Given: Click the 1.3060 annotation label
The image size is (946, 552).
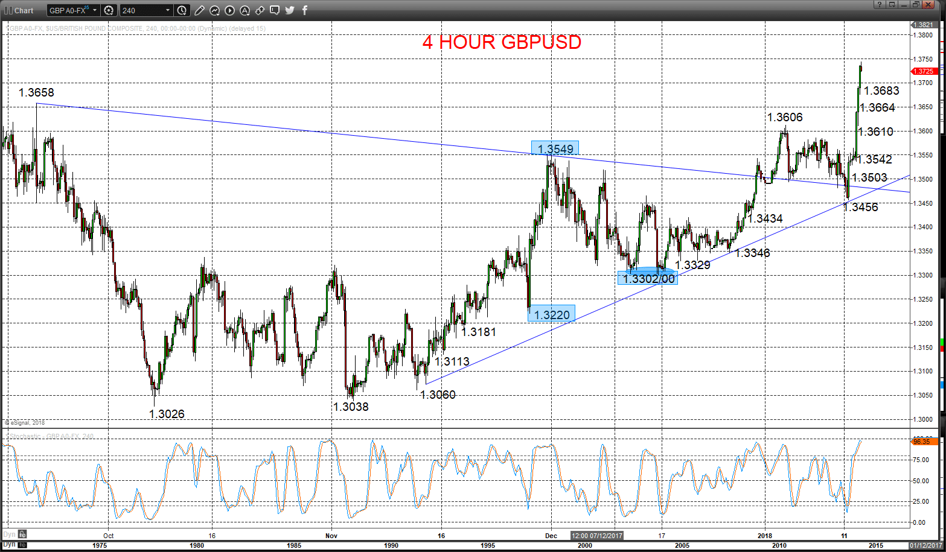Looking at the screenshot, I should click(x=438, y=395).
